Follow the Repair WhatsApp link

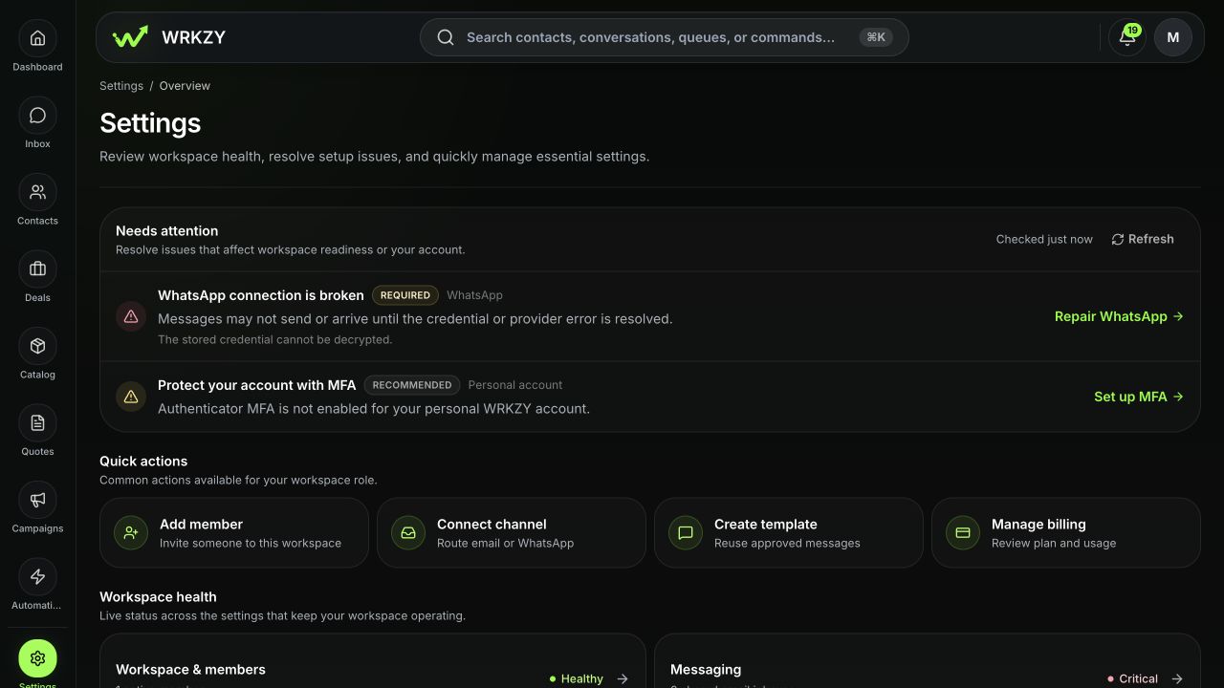pos(1119,316)
